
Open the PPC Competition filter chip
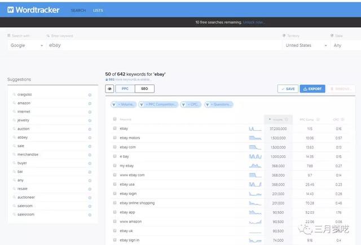[x=159, y=104]
